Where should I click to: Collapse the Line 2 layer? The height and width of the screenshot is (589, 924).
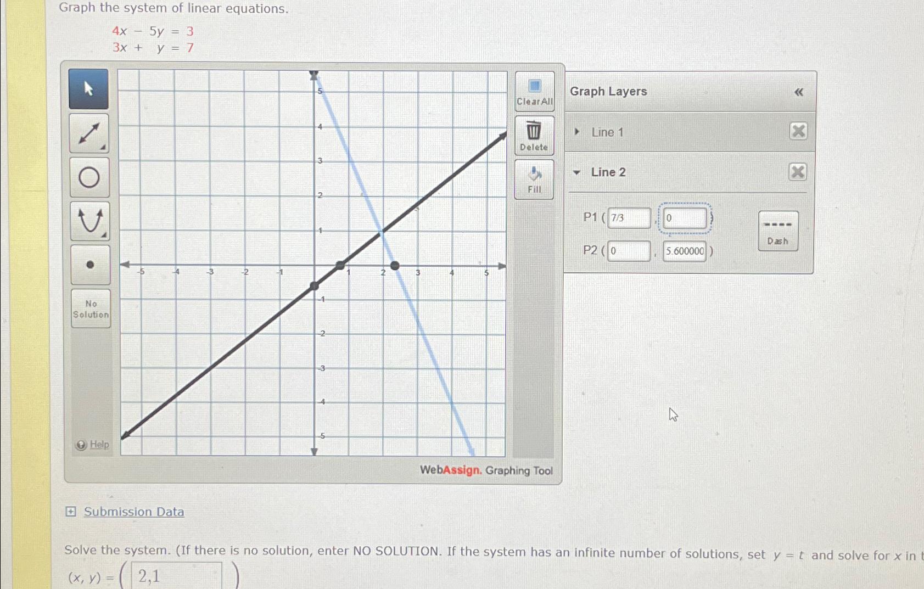coord(576,172)
